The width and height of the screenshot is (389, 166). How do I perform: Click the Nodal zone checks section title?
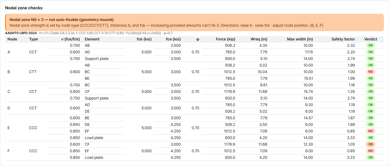click(24, 8)
